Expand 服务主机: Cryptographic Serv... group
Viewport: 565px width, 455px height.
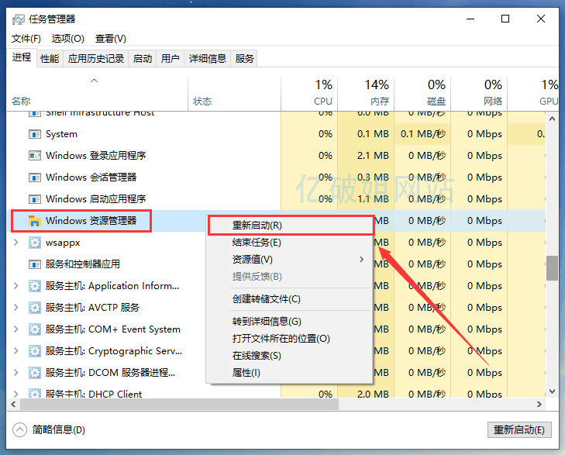point(16,351)
